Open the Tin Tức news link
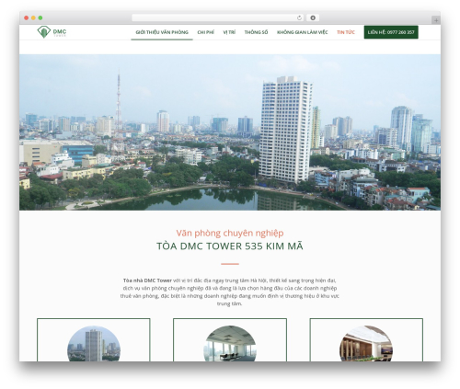 pyautogui.click(x=346, y=32)
